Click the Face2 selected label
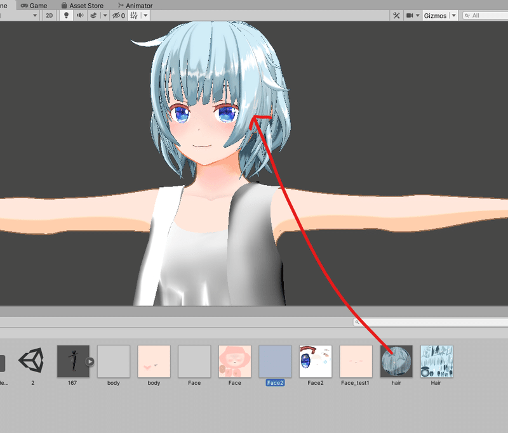The width and height of the screenshot is (508, 433). [275, 383]
